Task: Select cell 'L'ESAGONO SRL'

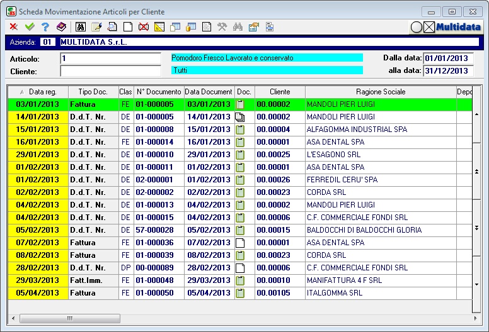Action: point(381,155)
